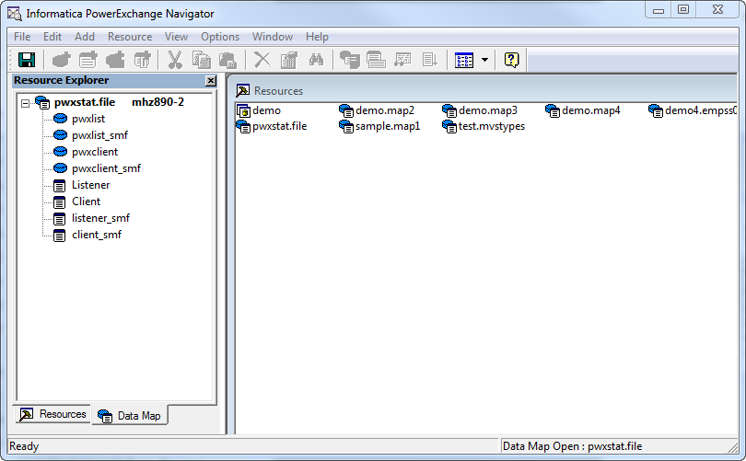Click the import copybook toolbar icon
Viewport: 746px width, 461px height.
point(376,60)
